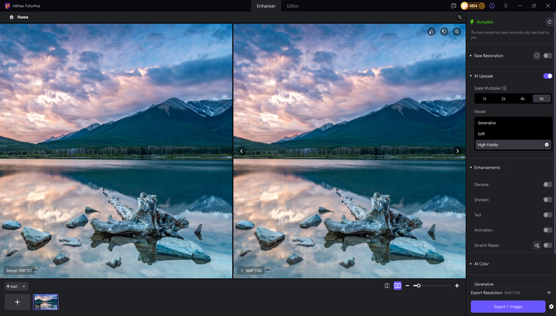The height and width of the screenshot is (316, 556).
Task: Click the thumbs-up like icon
Action: pos(431,32)
